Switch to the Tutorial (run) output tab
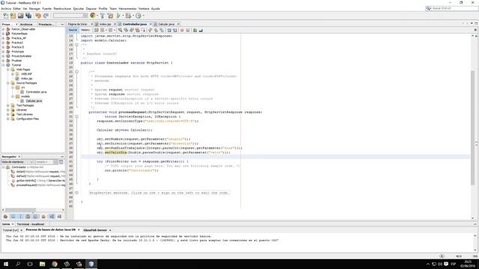The image size is (479, 269). point(10,230)
